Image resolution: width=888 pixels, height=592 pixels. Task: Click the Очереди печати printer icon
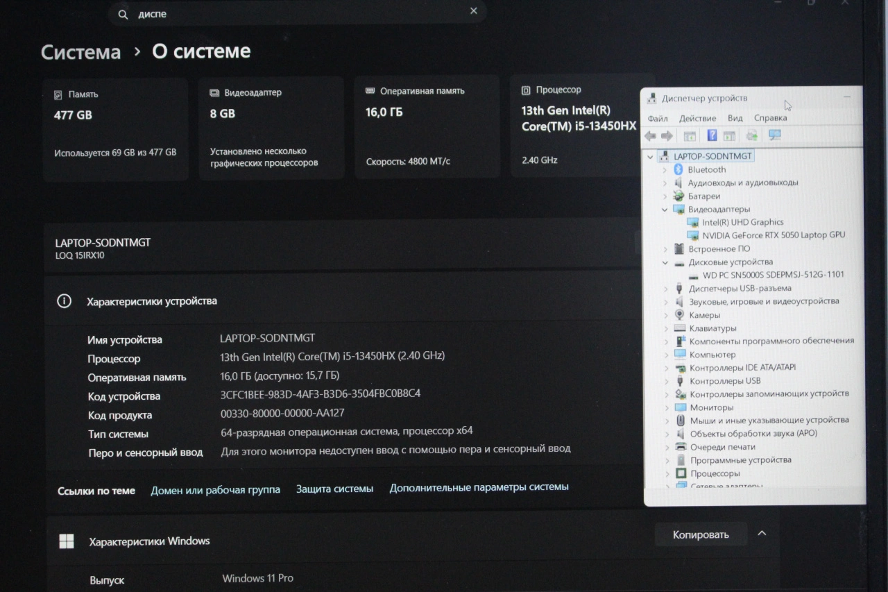[681, 447]
